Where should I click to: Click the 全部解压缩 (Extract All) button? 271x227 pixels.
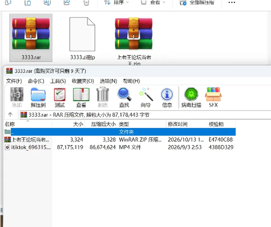[x=197, y=3]
